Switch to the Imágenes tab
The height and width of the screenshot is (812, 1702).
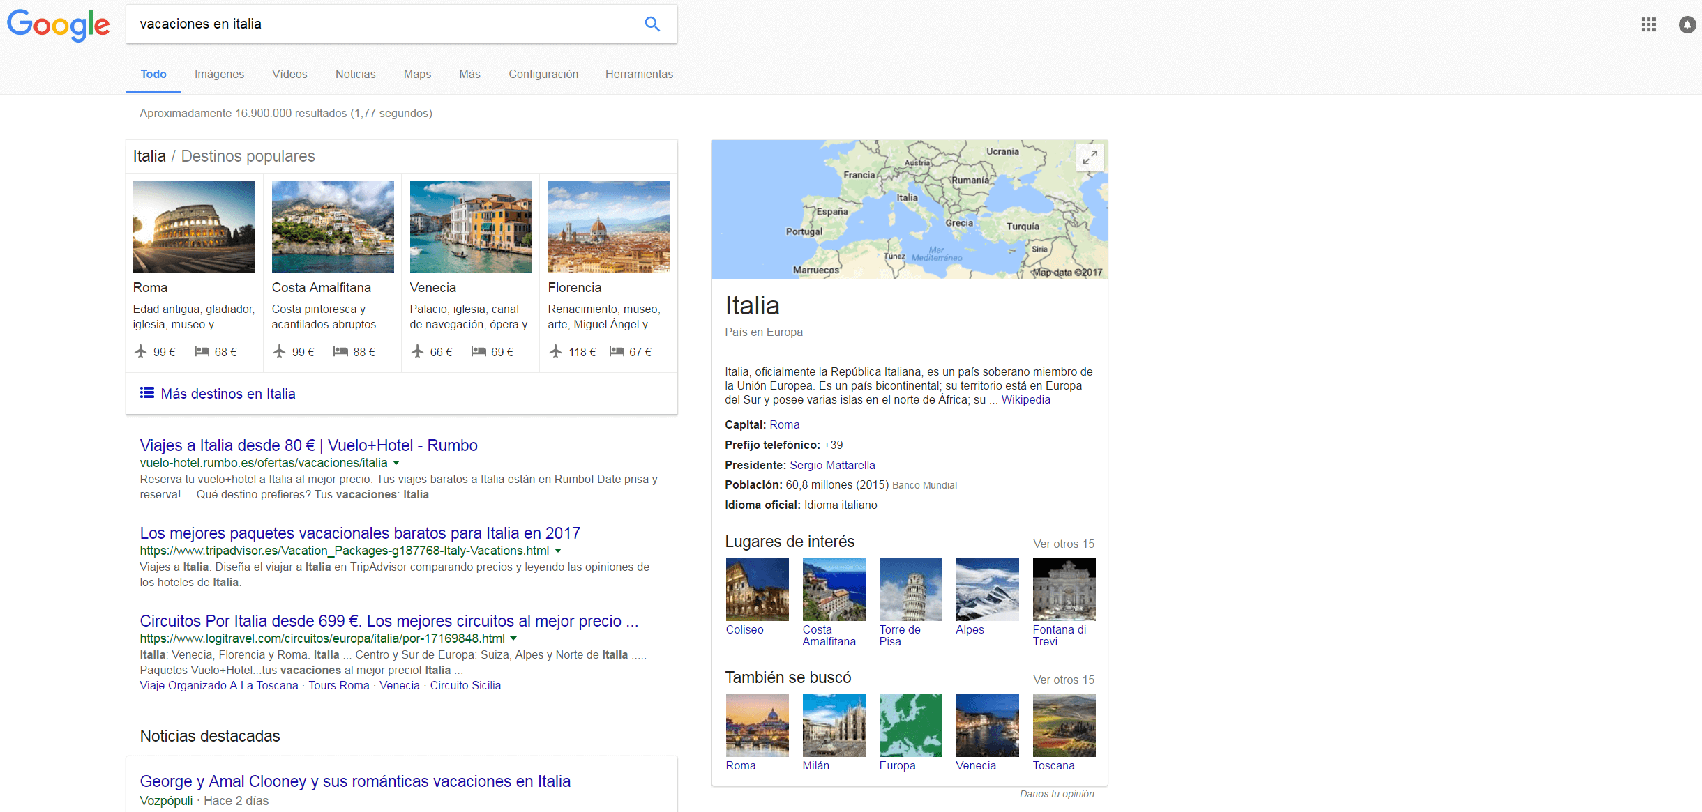pos(219,74)
